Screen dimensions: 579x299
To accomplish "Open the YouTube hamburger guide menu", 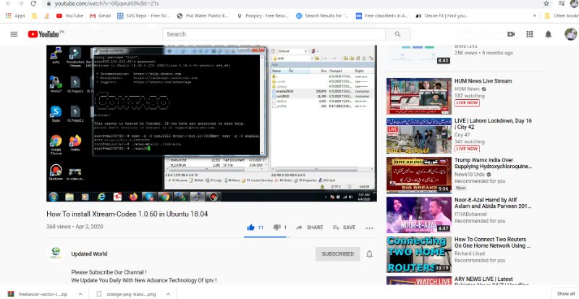I will coord(14,34).
